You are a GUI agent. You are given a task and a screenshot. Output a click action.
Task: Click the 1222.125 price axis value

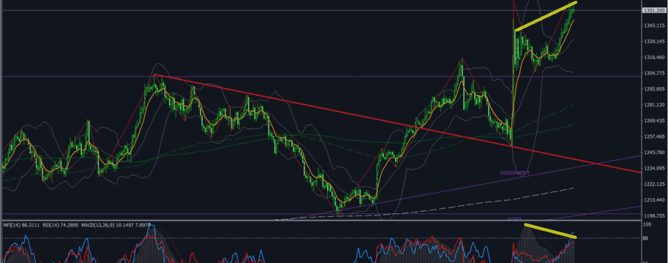click(653, 184)
